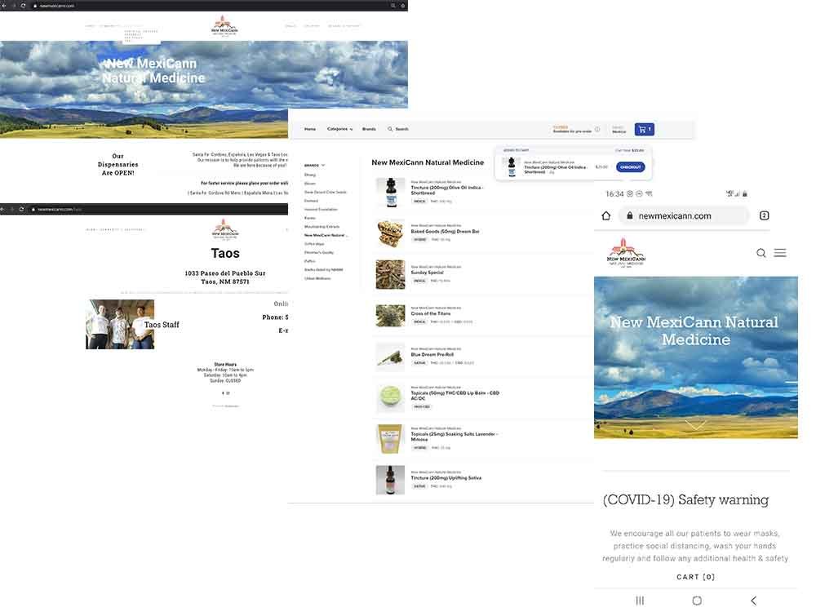Image resolution: width=816 pixels, height=612 pixels.
Task: Tap the home icon in the mobile browser
Action: tap(605, 215)
